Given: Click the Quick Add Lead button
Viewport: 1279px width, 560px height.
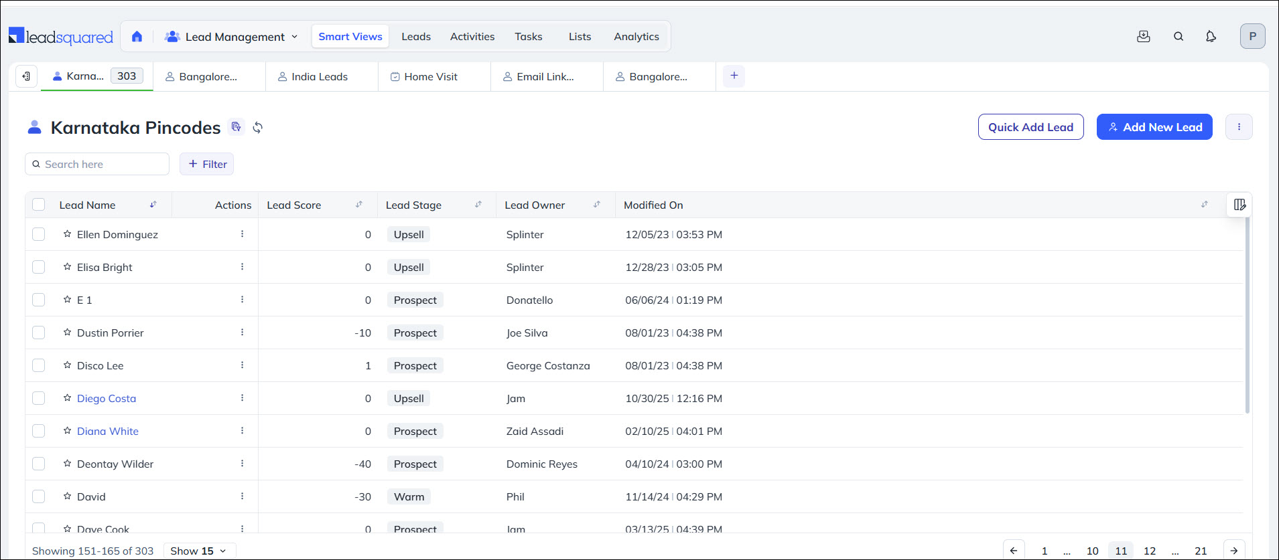Looking at the screenshot, I should 1030,127.
